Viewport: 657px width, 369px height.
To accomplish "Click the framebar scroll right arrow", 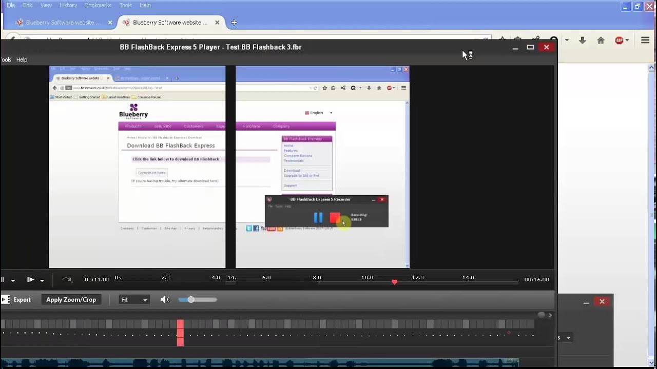I will [550, 315].
